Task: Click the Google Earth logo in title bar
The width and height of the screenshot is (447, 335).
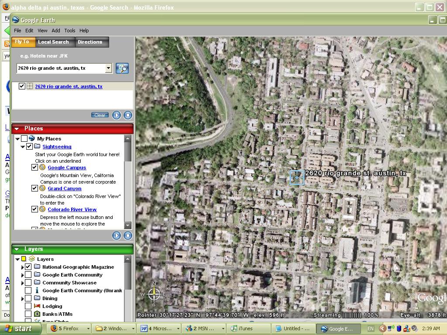Action: click(x=16, y=20)
